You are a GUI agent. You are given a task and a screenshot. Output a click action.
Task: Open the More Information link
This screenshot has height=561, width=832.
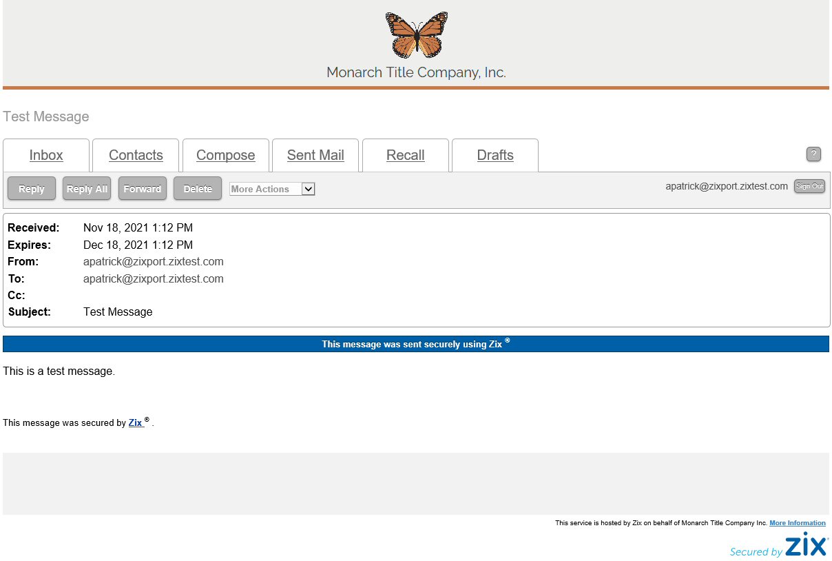tap(798, 523)
